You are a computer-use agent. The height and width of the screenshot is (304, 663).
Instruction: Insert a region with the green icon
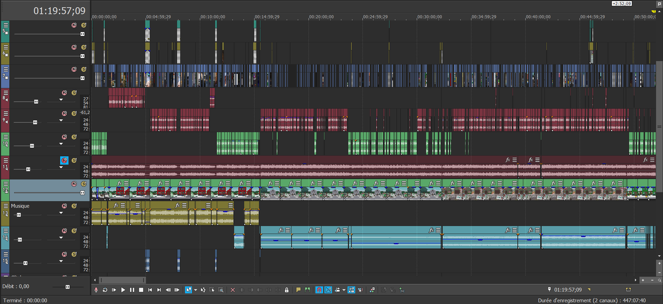click(307, 290)
